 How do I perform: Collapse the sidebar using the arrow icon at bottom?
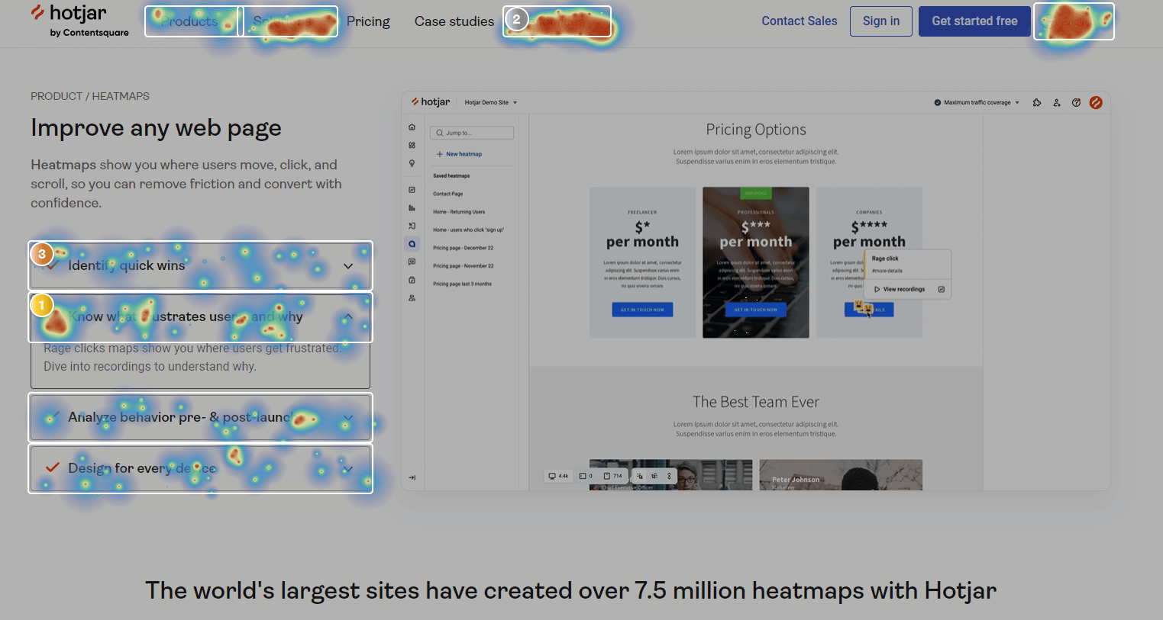click(412, 477)
